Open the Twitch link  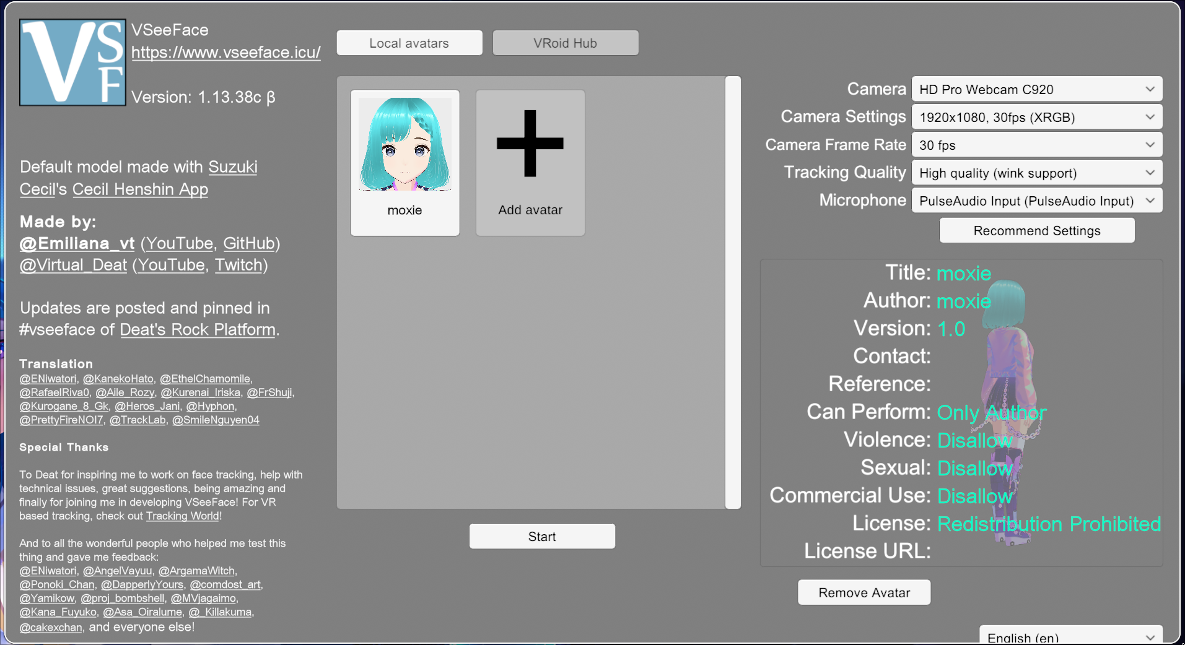[x=238, y=265]
